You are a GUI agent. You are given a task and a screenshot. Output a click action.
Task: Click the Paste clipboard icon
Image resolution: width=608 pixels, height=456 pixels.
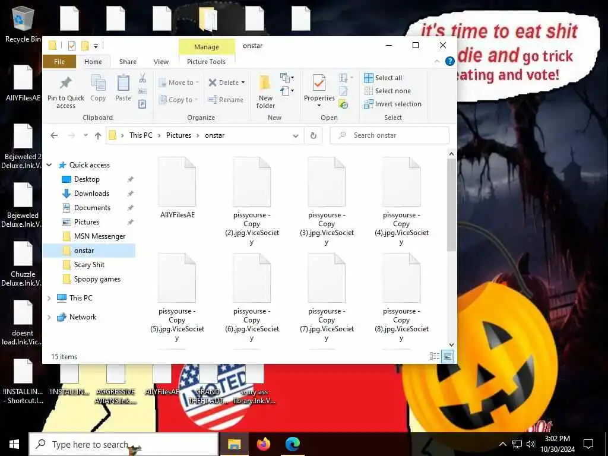pyautogui.click(x=123, y=83)
